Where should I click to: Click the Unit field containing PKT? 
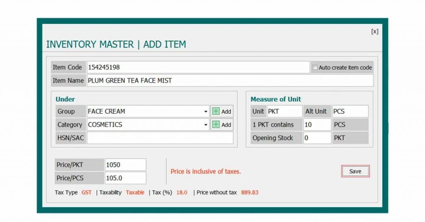coord(284,111)
